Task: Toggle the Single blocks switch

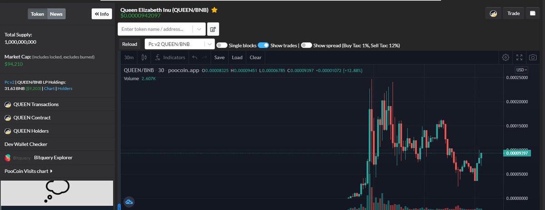Action: click(x=222, y=45)
